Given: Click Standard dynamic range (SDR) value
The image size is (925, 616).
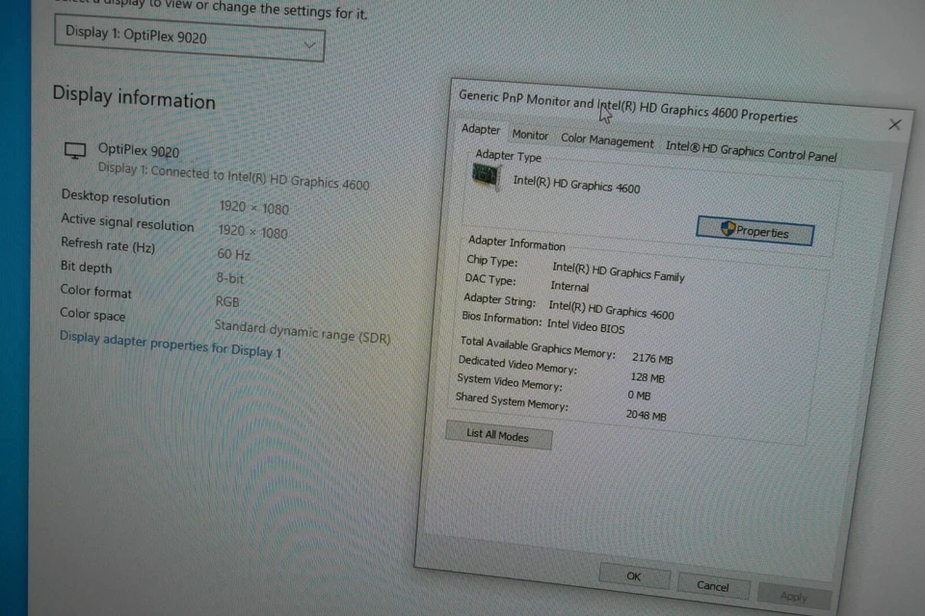Looking at the screenshot, I should pyautogui.click(x=302, y=331).
